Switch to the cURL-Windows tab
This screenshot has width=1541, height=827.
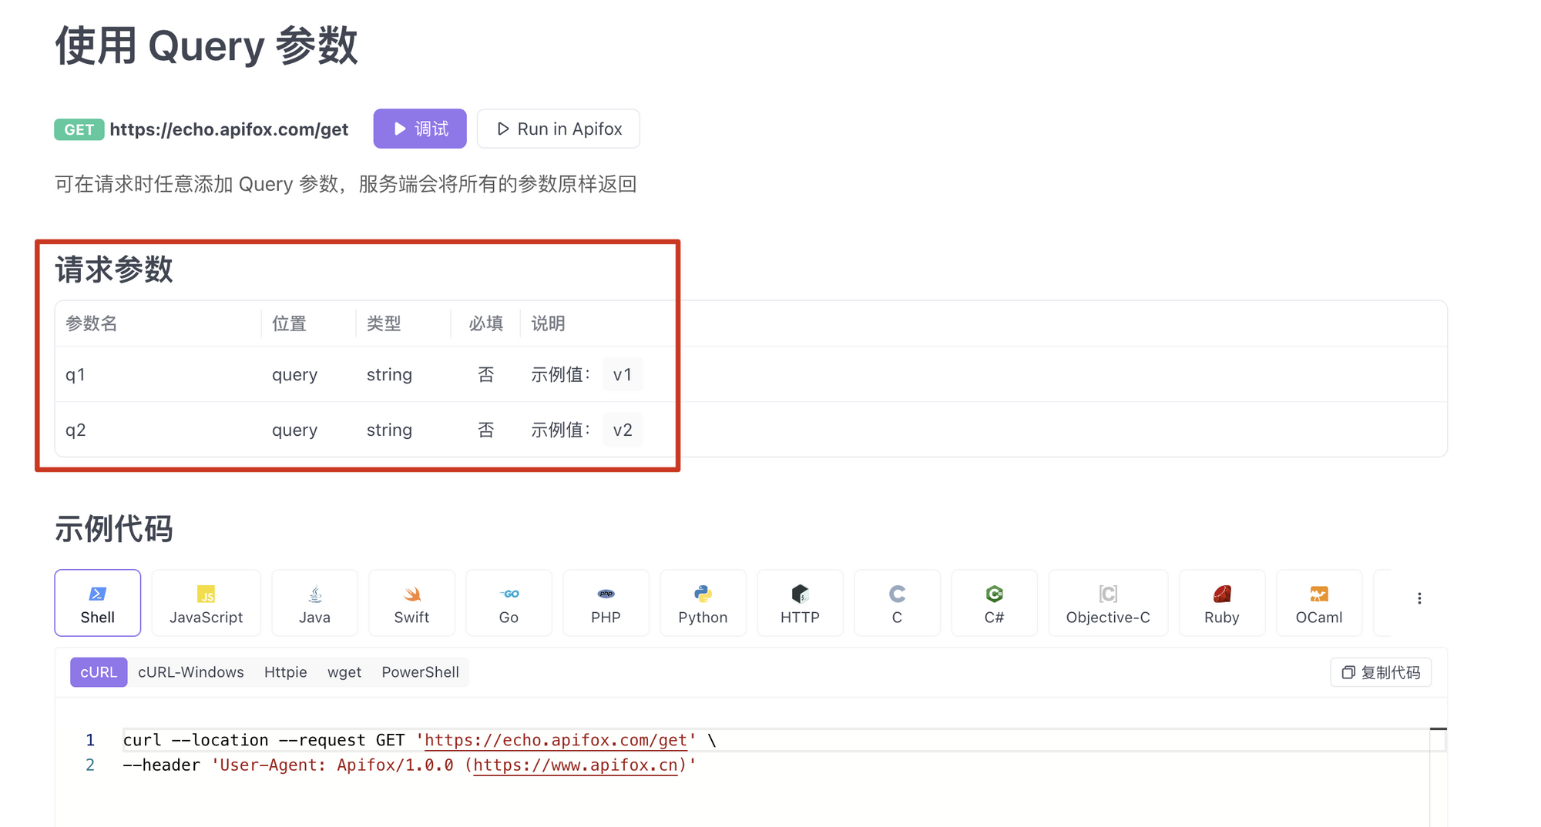[191, 671]
